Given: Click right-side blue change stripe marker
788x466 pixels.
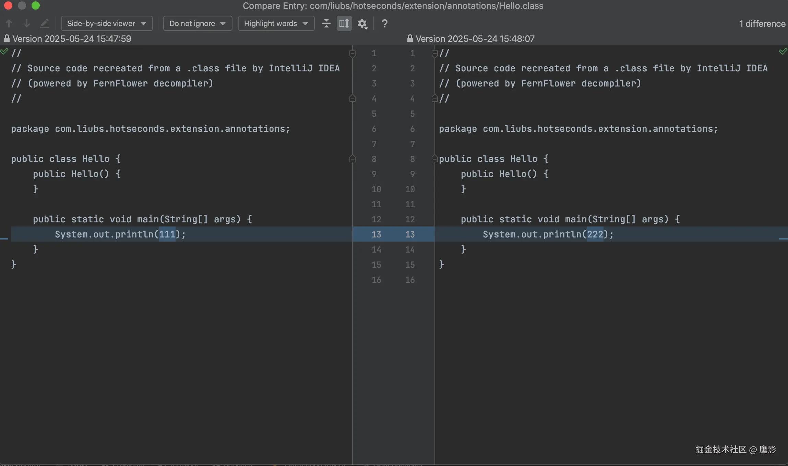Looking at the screenshot, I should 783,238.
